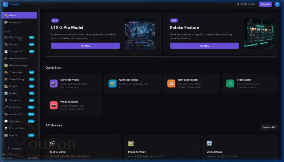Click the Video Editing scissors sidebar icon
Screen dimensions: 284x162
pos(6,79)
